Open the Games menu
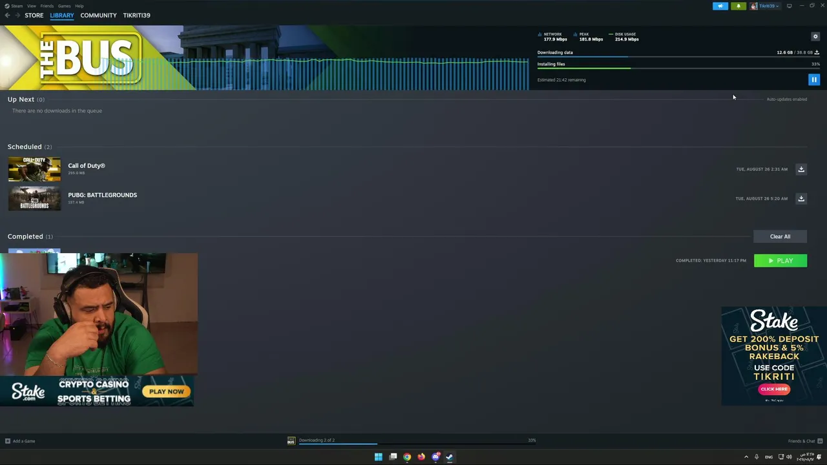Image resolution: width=827 pixels, height=465 pixels. coord(64,6)
